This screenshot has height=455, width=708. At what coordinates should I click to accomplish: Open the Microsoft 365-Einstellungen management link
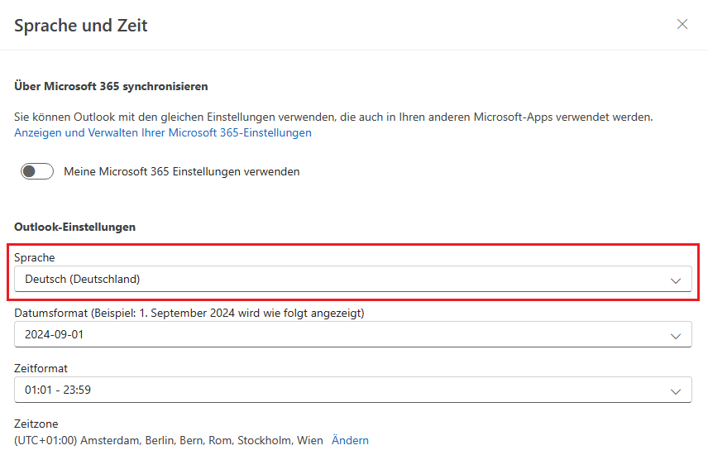pos(163,132)
